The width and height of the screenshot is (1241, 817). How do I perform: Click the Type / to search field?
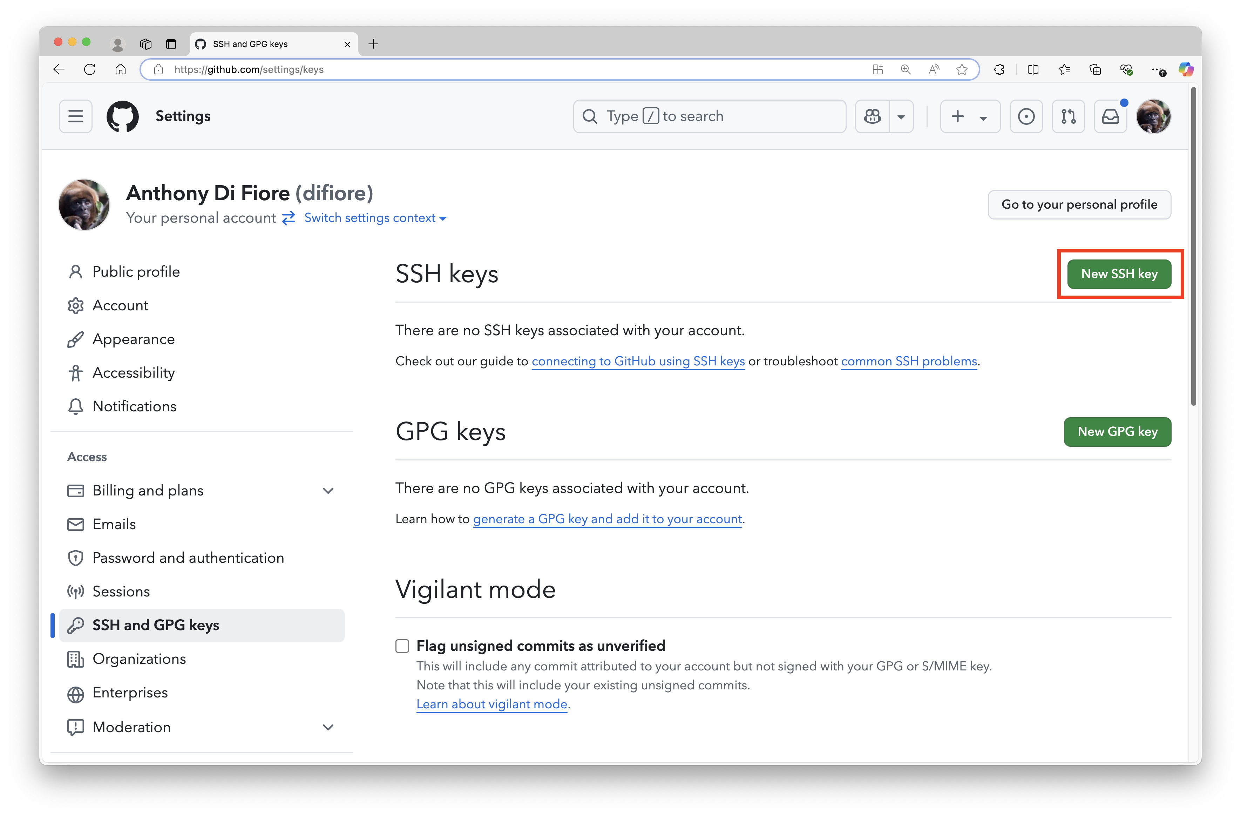point(709,116)
